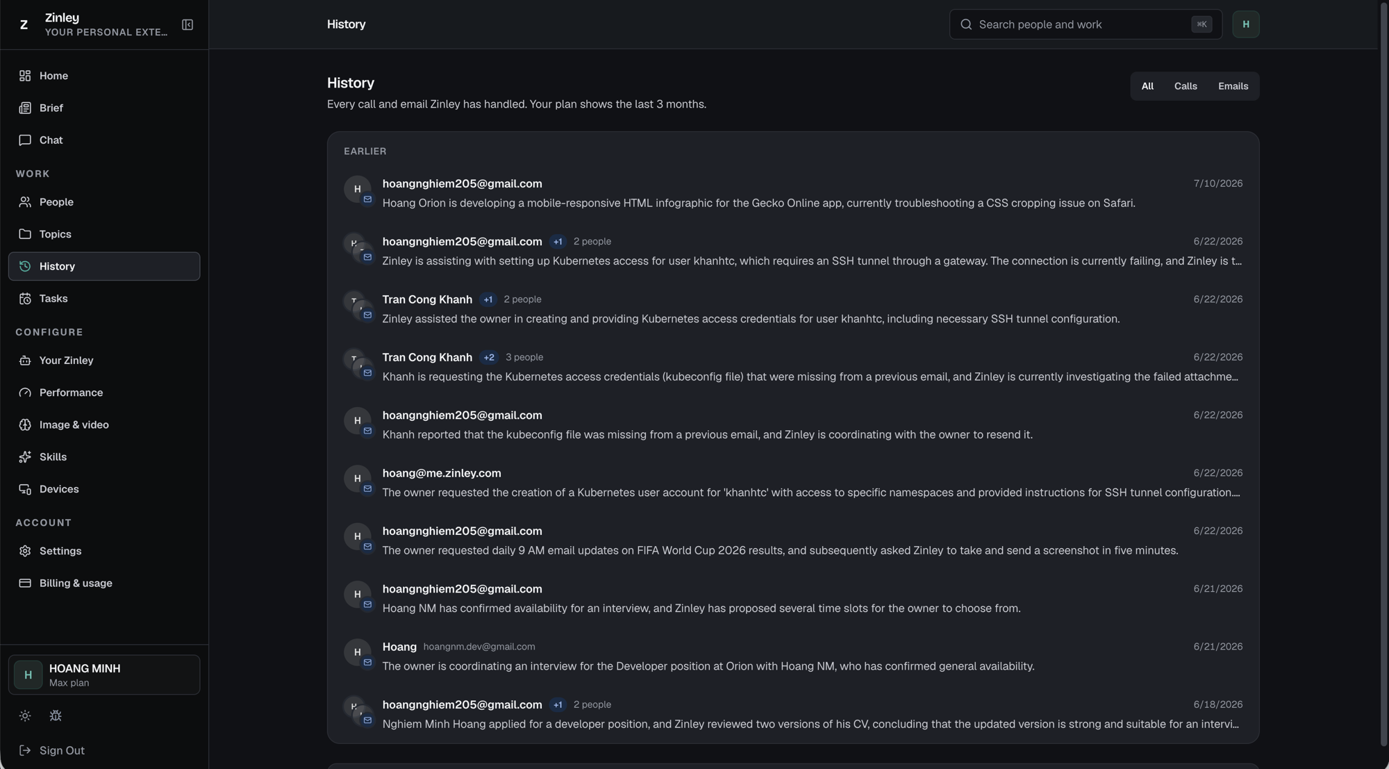1389x769 pixels.
Task: Open Billing & usage page
Action: point(104,583)
